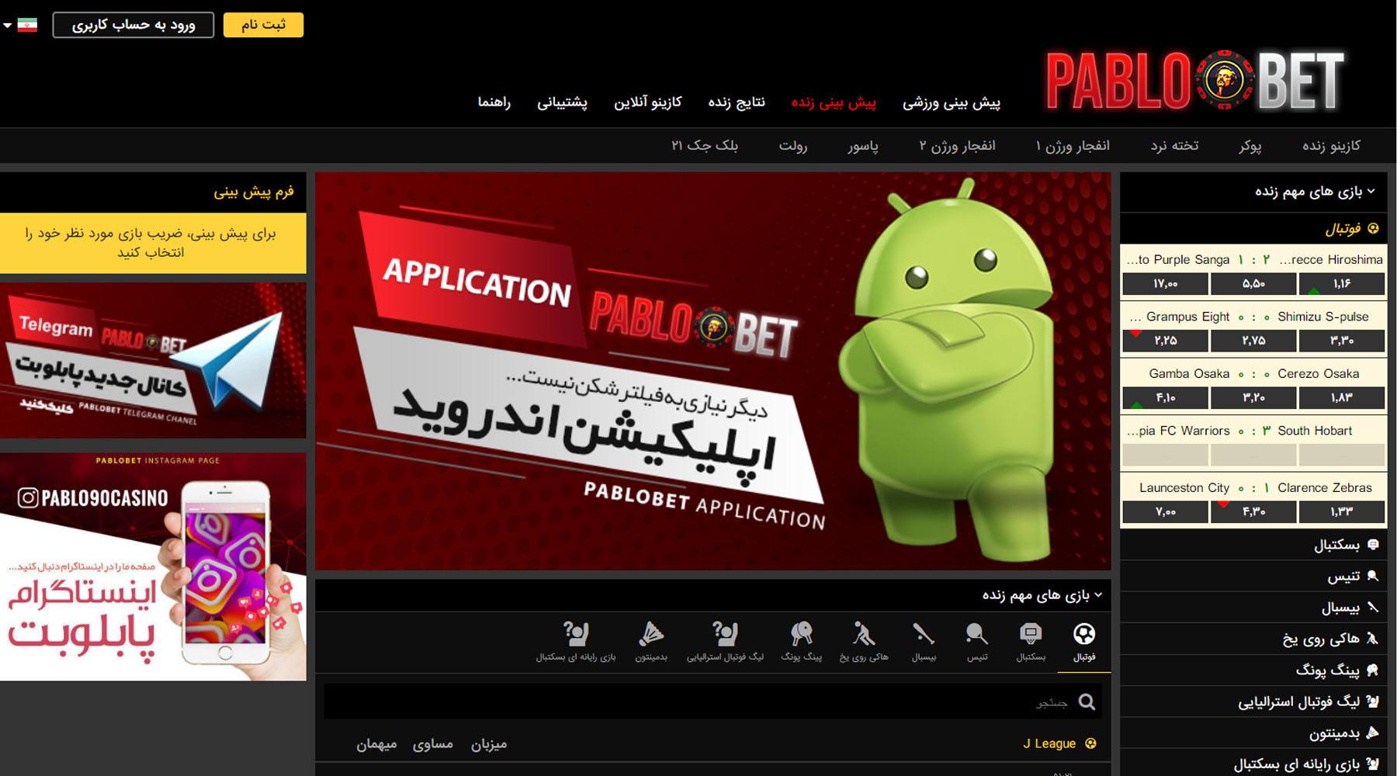The height and width of the screenshot is (776, 1397).
Task: Select odds ۱٫۳۳ for Clarence Zebras
Action: coord(1342,512)
